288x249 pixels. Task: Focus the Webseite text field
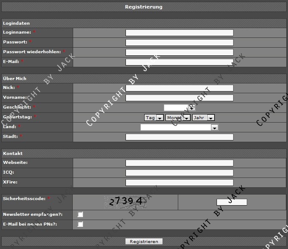(180, 163)
